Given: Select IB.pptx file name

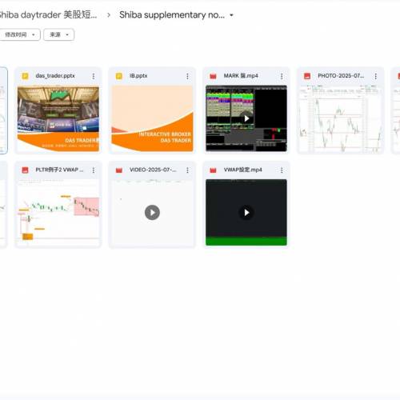Looking at the screenshot, I should coord(138,76).
